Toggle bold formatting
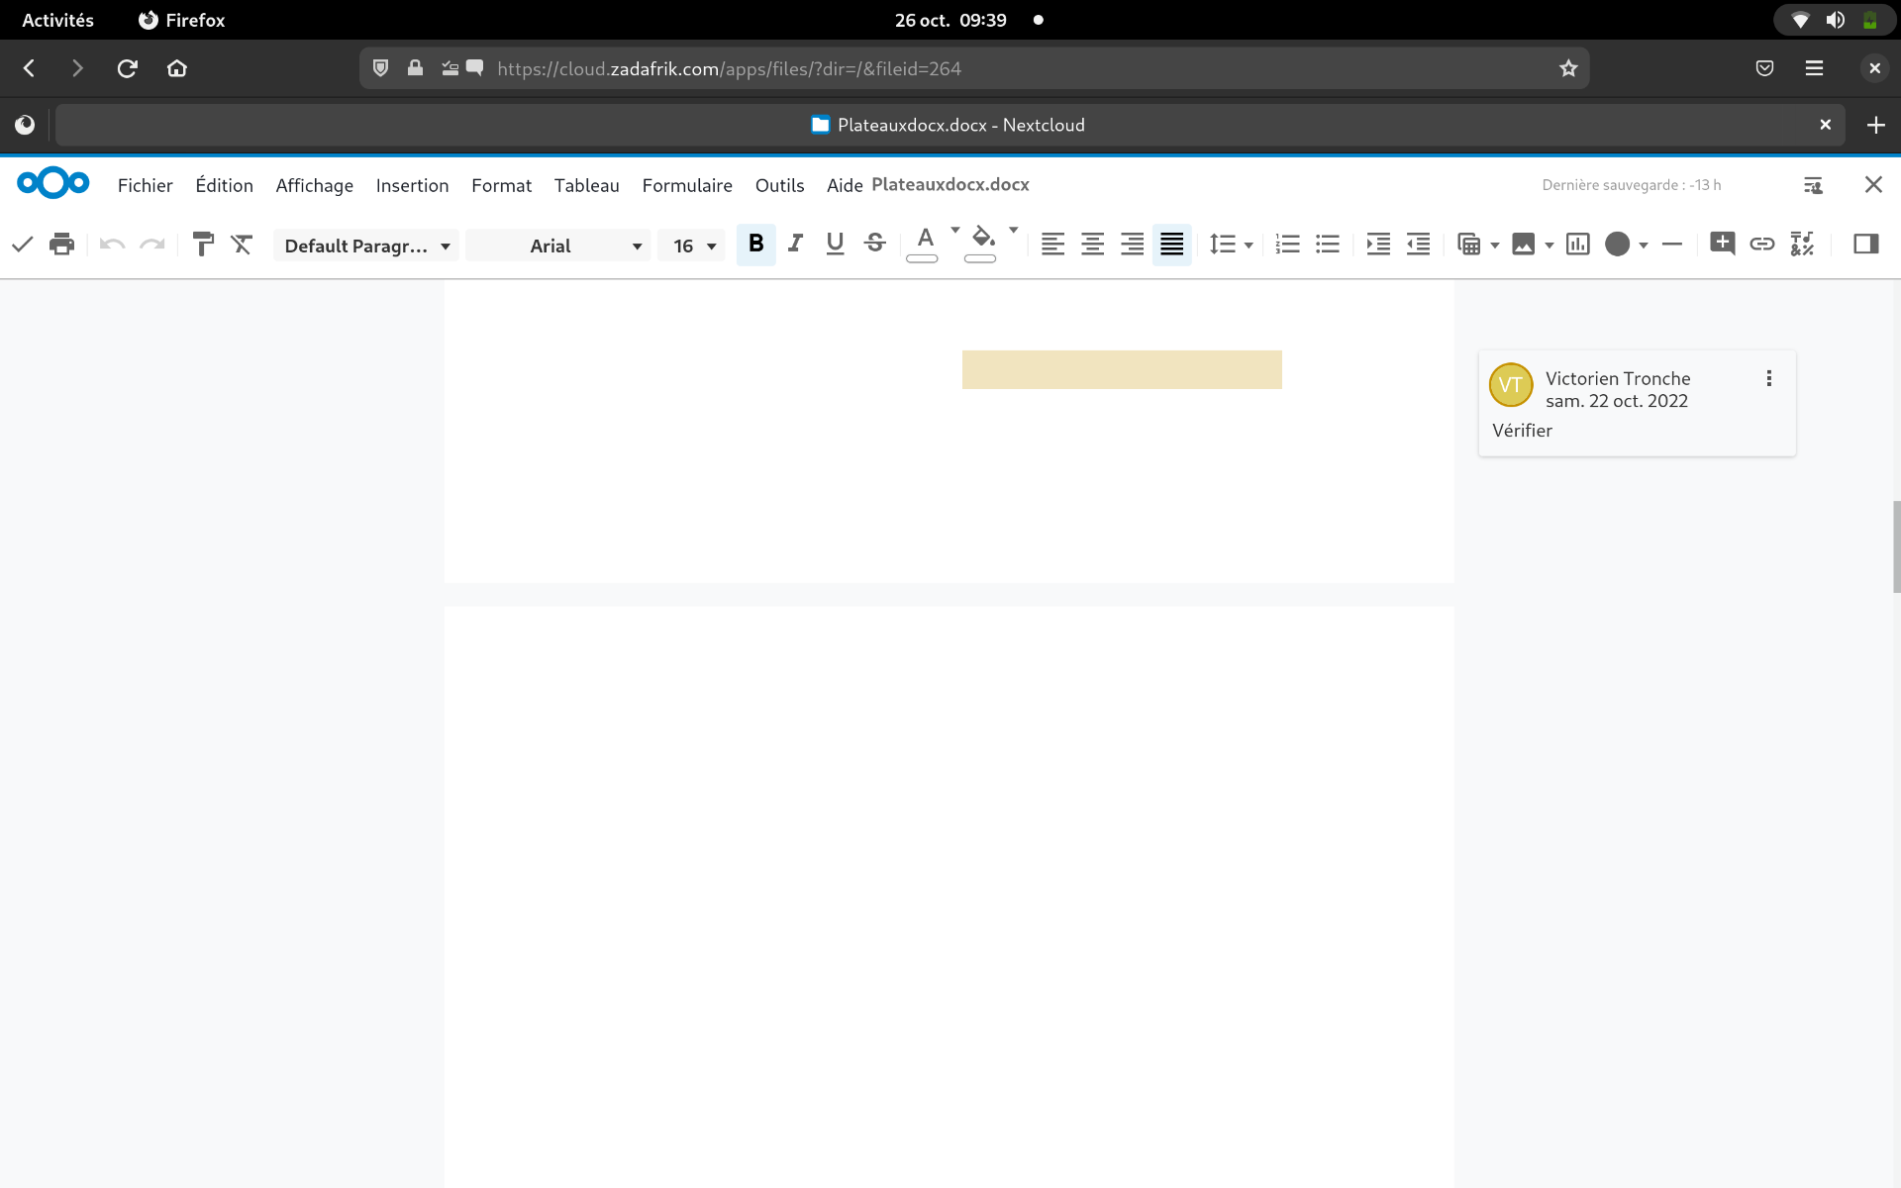 point(756,245)
